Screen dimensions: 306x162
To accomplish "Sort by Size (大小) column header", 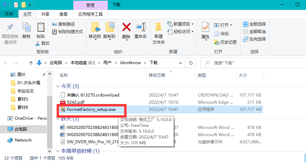I will tap(243, 75).
